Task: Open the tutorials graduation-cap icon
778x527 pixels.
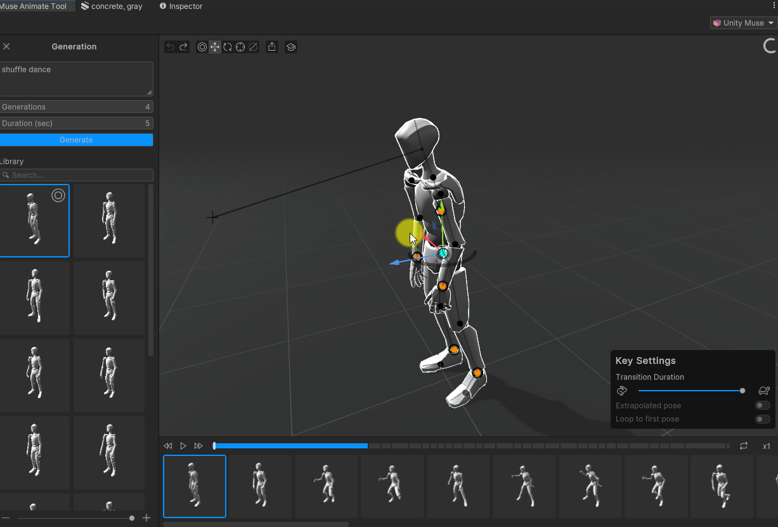Action: (291, 47)
